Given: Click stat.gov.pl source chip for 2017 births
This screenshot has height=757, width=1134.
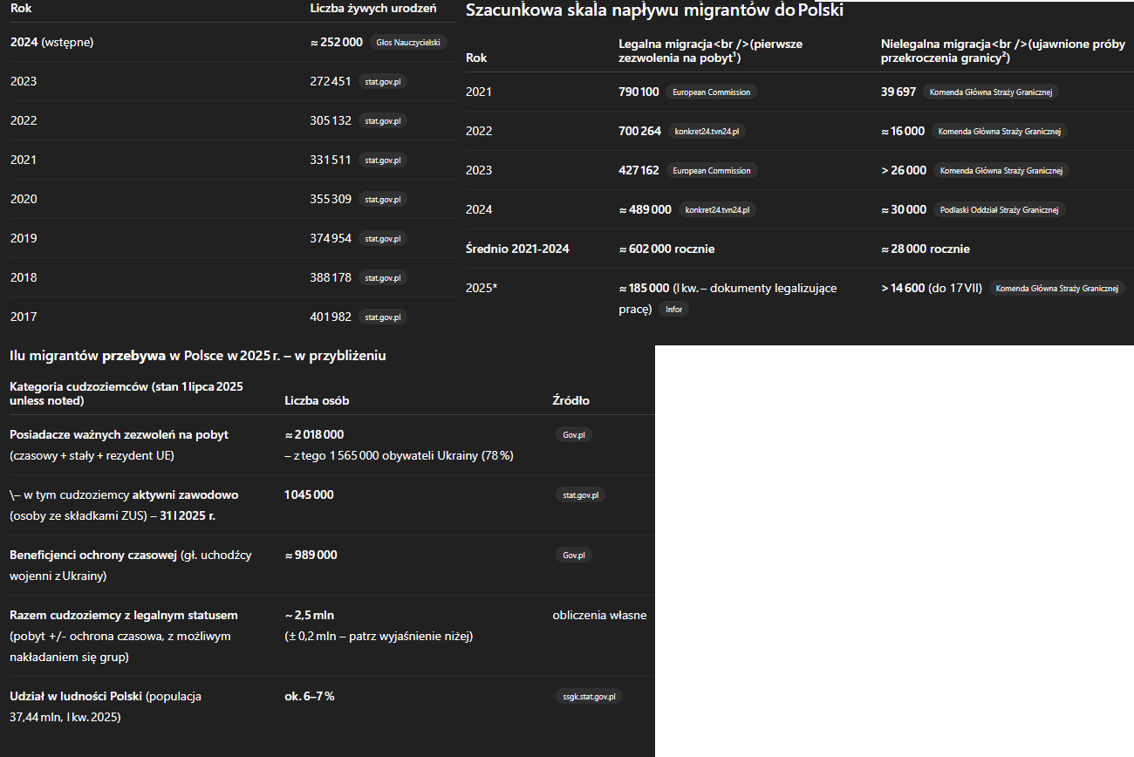Looking at the screenshot, I should tap(382, 317).
